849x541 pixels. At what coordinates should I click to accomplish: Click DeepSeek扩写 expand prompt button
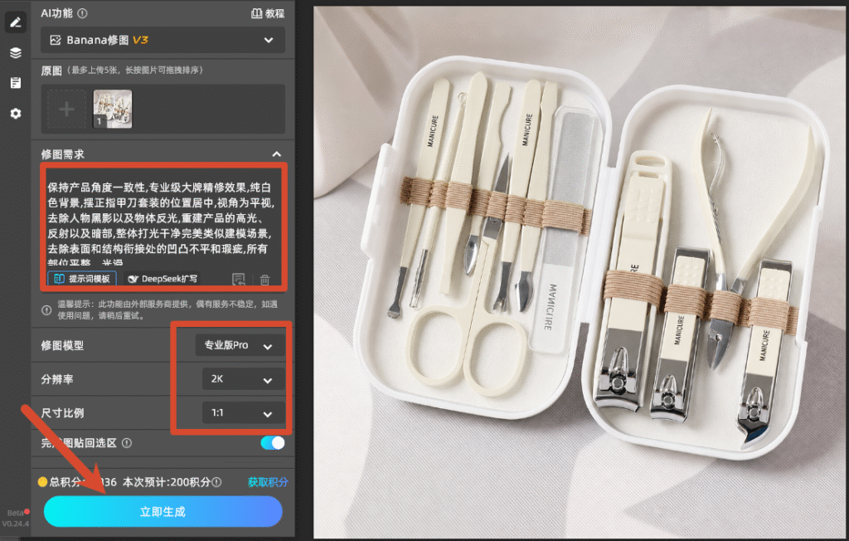click(x=163, y=279)
